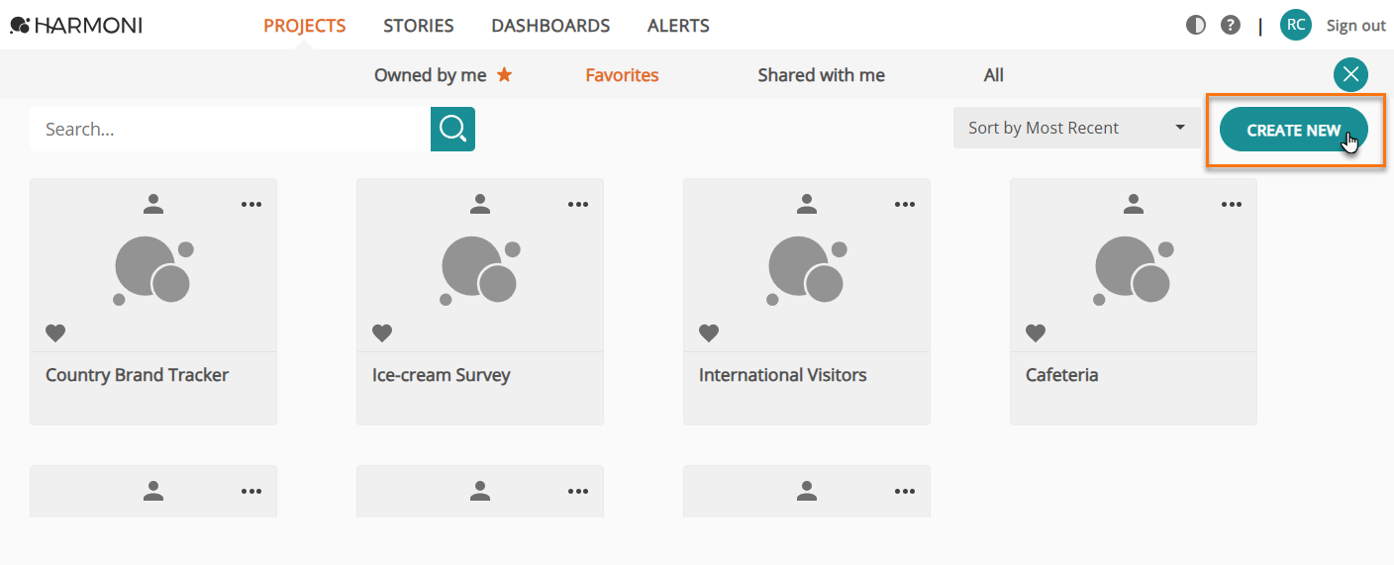
Task: Expand the three-dot menu on Cafeteria
Action: 1232,204
